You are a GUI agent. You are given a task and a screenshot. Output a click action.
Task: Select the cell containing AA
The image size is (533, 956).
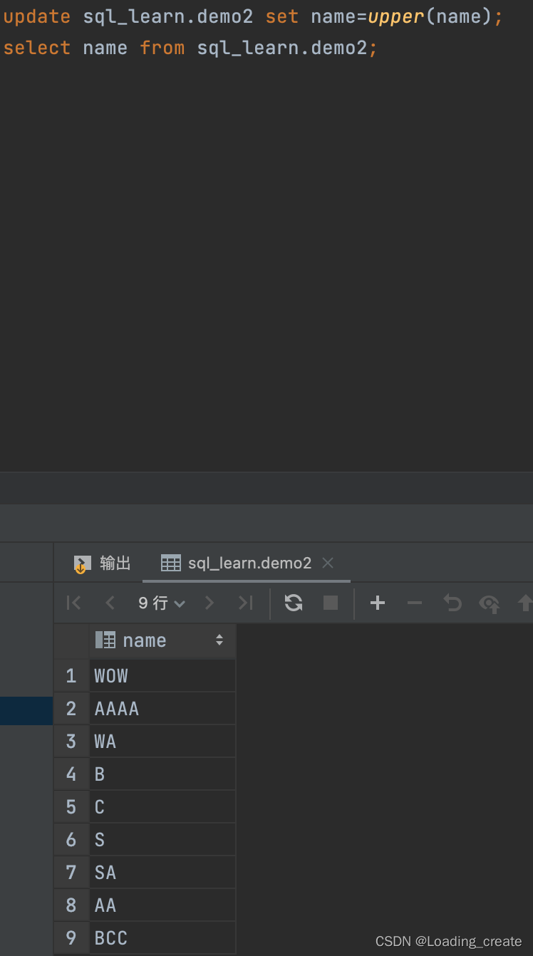[x=162, y=905]
